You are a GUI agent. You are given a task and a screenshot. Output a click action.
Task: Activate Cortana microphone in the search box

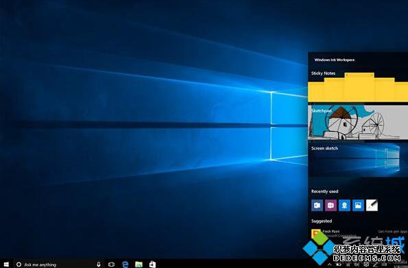click(98, 265)
